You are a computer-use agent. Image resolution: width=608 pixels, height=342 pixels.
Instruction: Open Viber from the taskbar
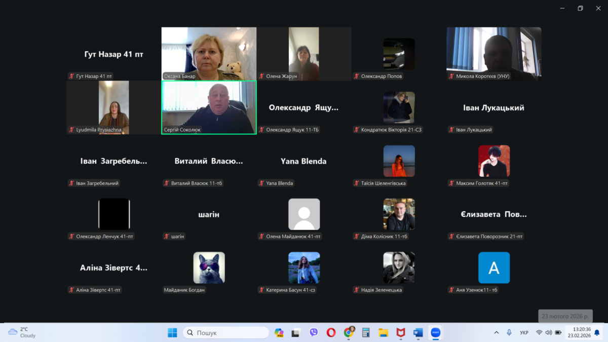click(x=314, y=332)
